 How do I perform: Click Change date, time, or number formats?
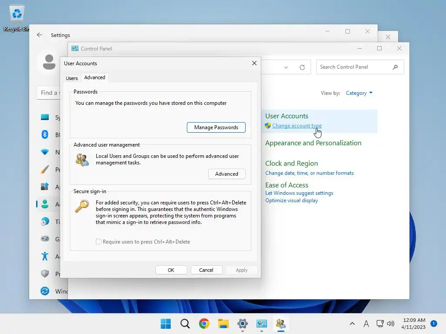pos(309,173)
